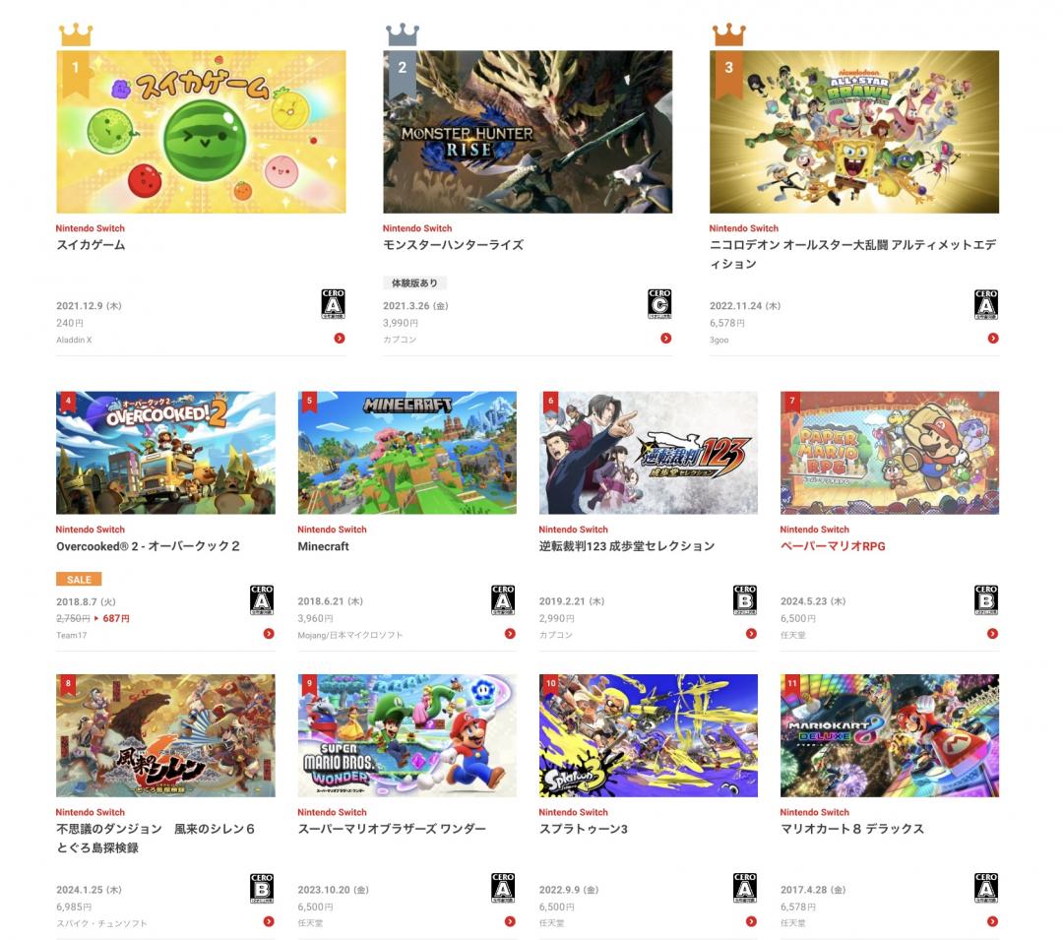The height and width of the screenshot is (940, 1063).
Task: Open the ペーパーマリオRPG title link
Action: coord(833,546)
